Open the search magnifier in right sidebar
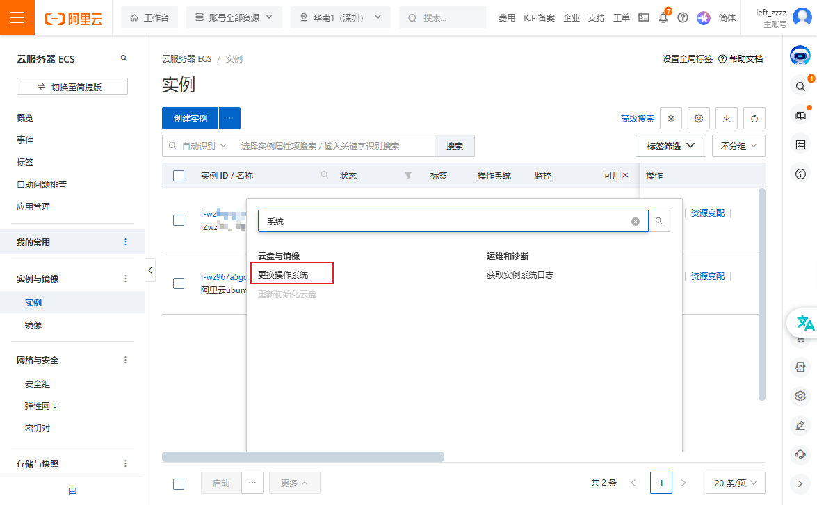This screenshot has width=817, height=505. (x=800, y=86)
